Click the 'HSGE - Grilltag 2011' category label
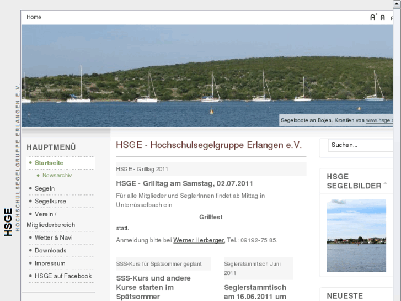This screenshot has width=401, height=301. [142, 169]
